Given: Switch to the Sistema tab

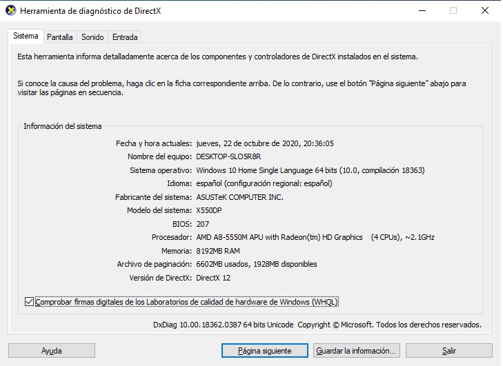Looking at the screenshot, I should click(26, 37).
